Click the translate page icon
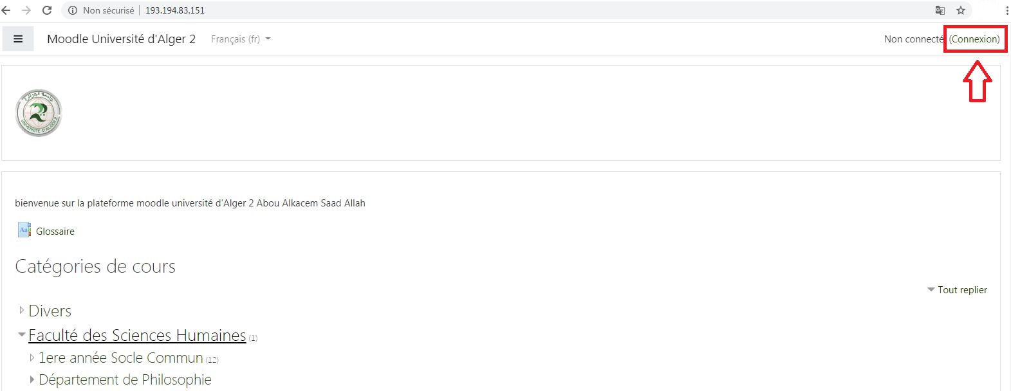The width and height of the screenshot is (1011, 391). click(x=940, y=10)
